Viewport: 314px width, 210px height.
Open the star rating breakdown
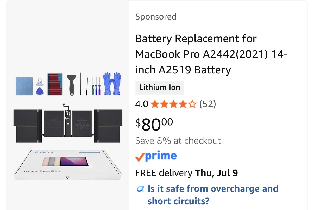pyautogui.click(x=173, y=104)
